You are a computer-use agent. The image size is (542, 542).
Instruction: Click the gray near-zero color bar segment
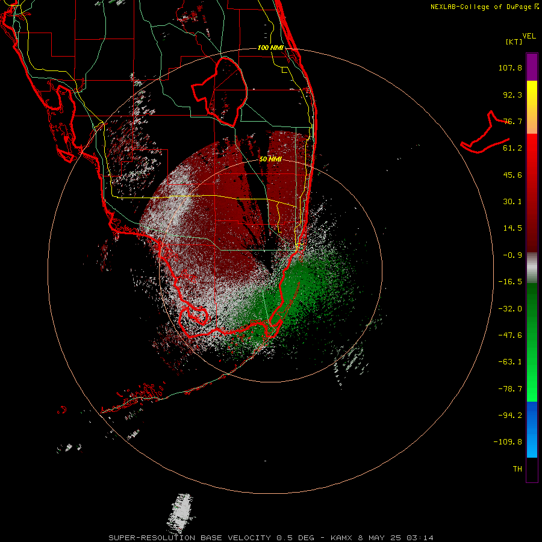[532, 268]
